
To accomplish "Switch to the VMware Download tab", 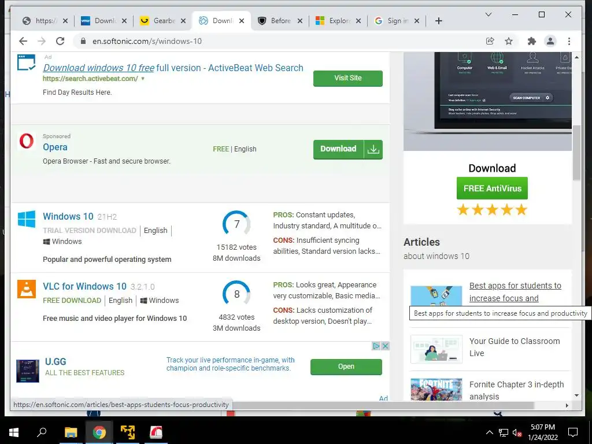I will click(99, 21).
